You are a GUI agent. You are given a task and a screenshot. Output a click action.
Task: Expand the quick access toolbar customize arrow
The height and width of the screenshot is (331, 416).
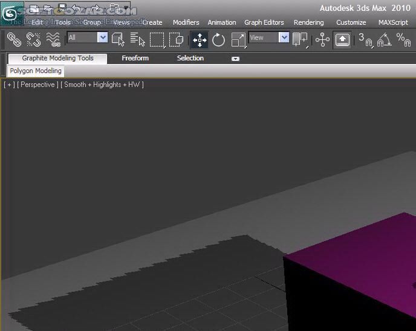tap(126, 7)
